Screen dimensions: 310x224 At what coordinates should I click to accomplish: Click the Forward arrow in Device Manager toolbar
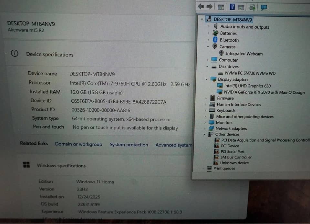coord(209,7)
